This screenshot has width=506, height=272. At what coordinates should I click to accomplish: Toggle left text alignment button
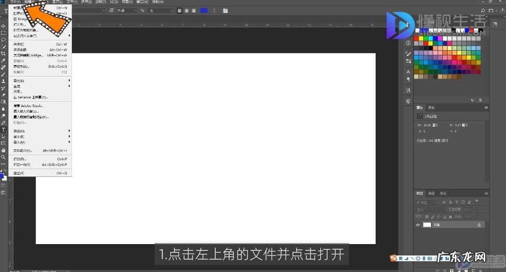180,11
